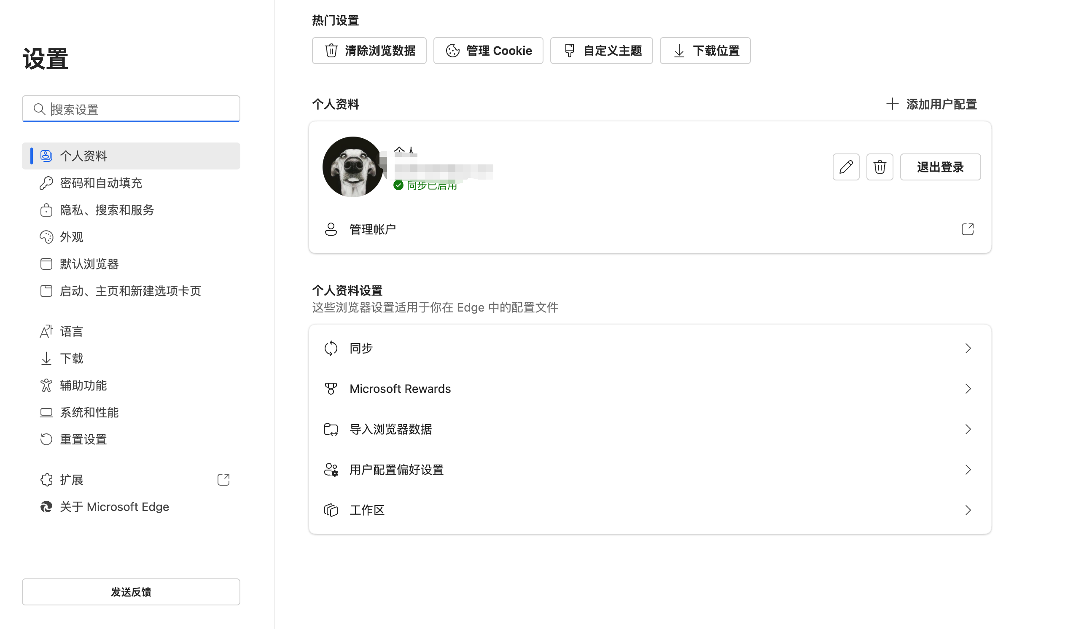Click the 扩展 puzzle piece icon

coord(46,479)
